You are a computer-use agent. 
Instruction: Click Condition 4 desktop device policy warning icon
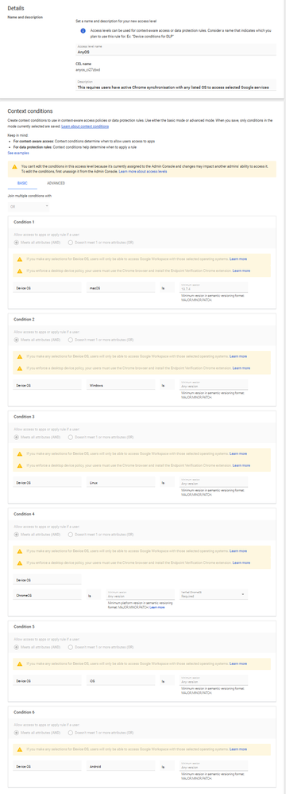[20, 562]
